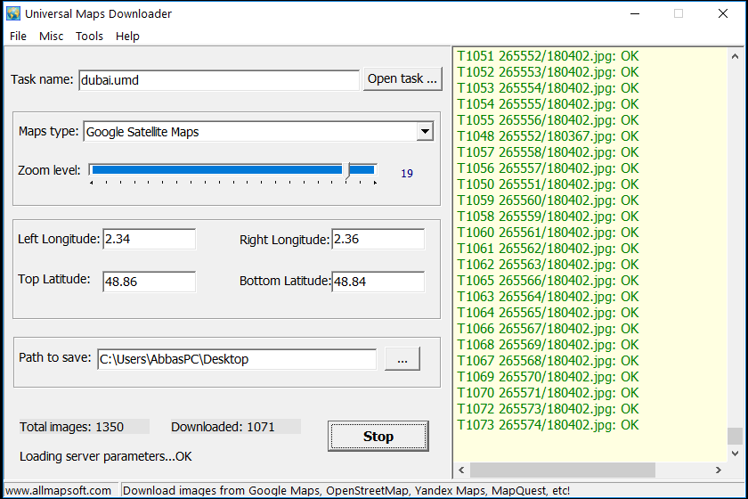Screen dimensions: 748x499
Task: Select log line T1064 265565/180402.jpg
Action: [x=548, y=313]
